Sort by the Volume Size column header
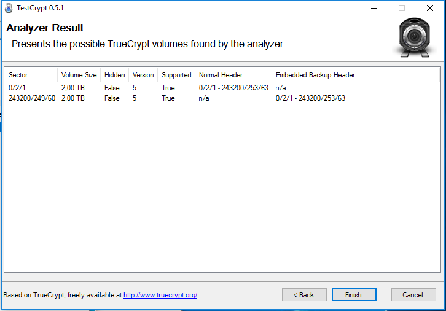Viewport: 446px width, 311px height. pyautogui.click(x=79, y=75)
